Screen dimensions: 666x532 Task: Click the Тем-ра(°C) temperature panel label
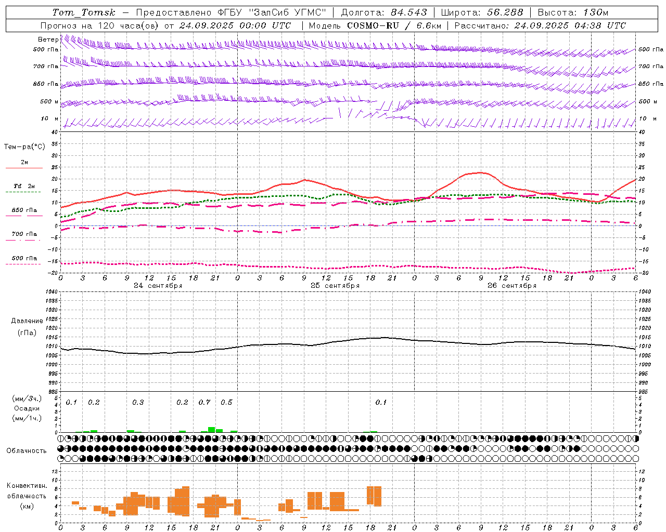pyautogui.click(x=24, y=147)
